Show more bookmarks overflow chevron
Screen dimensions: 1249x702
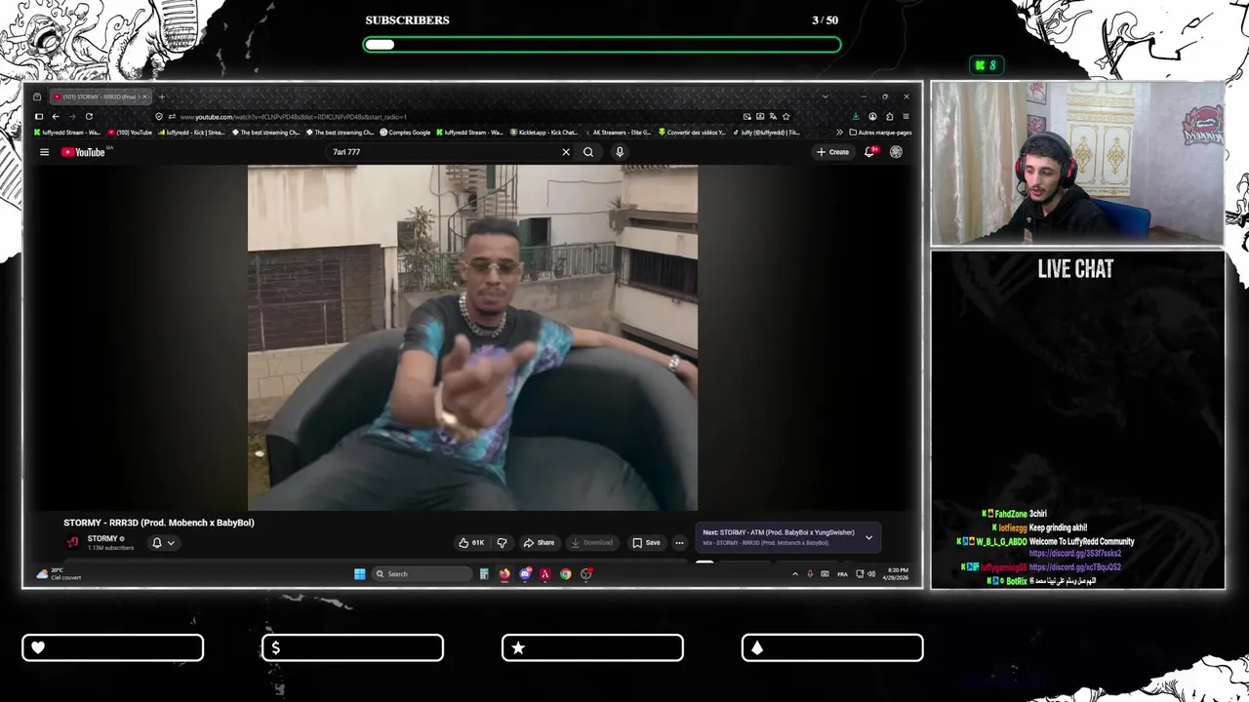pos(839,133)
